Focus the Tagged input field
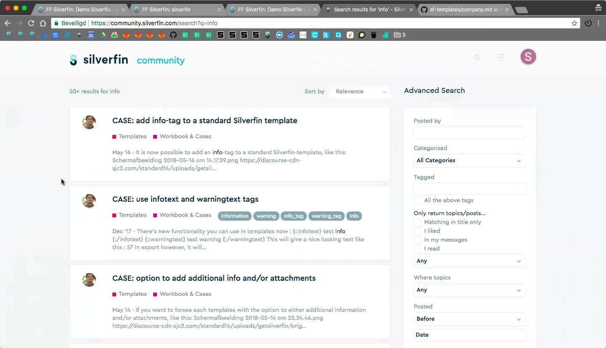Image resolution: width=606 pixels, height=348 pixels. point(469,189)
